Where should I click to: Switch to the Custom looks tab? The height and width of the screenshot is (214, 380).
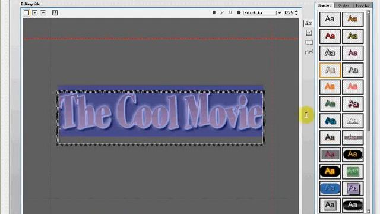click(x=343, y=5)
